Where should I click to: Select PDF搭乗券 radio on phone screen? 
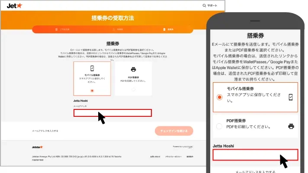(x=219, y=126)
